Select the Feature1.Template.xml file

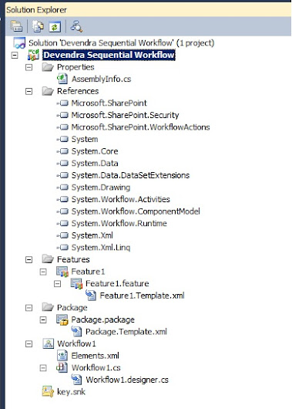pos(143,296)
